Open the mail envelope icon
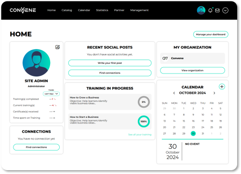The width and height of the screenshot is (241, 174). [217, 11]
